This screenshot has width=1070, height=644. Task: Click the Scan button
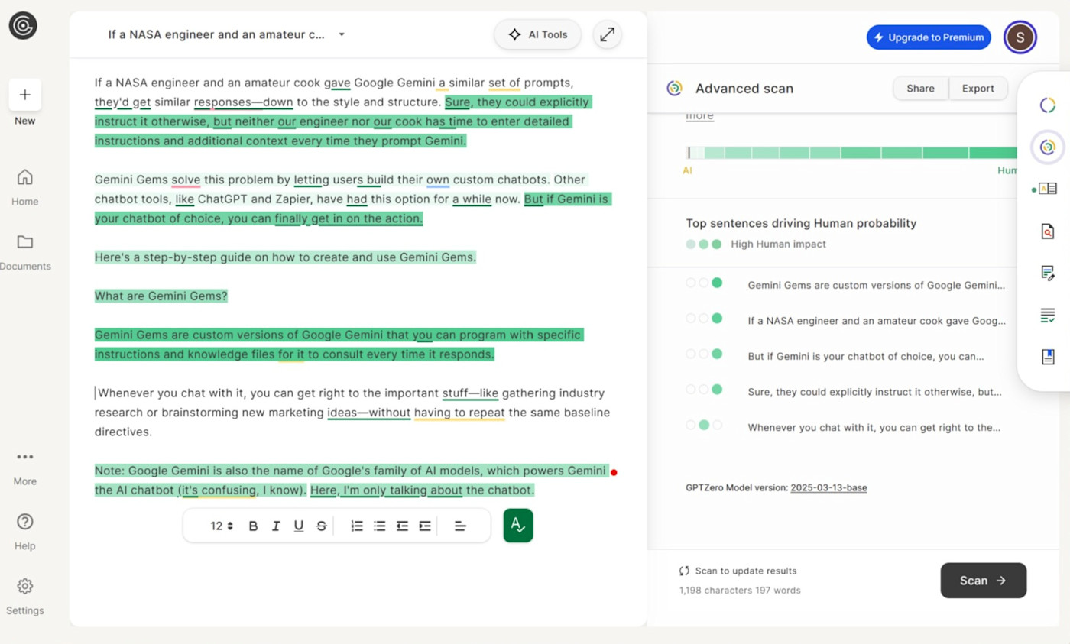point(983,581)
